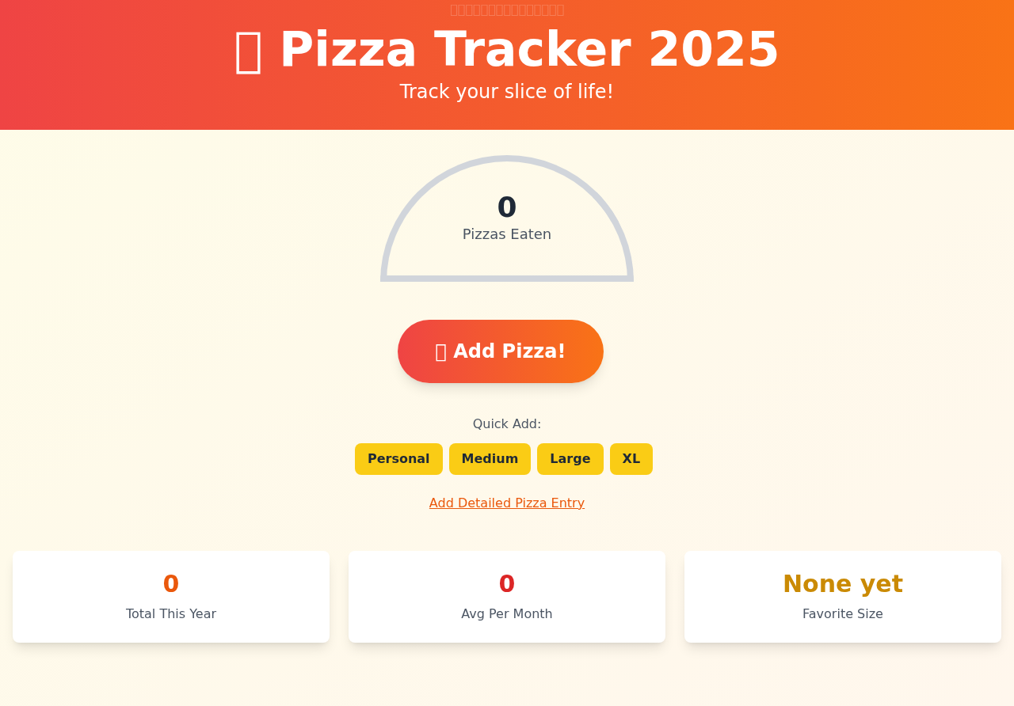Click the Quick Add label

click(507, 423)
